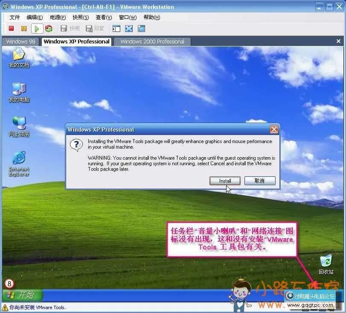Suspend the virtual machine using pause icon
Screen dimensions: 346x313
tap(23, 28)
